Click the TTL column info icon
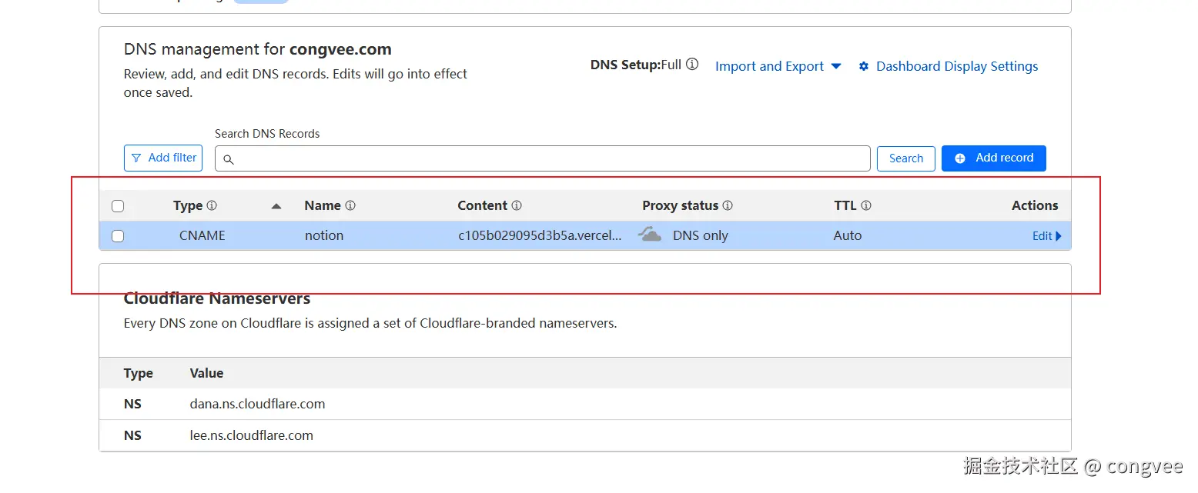 [866, 205]
